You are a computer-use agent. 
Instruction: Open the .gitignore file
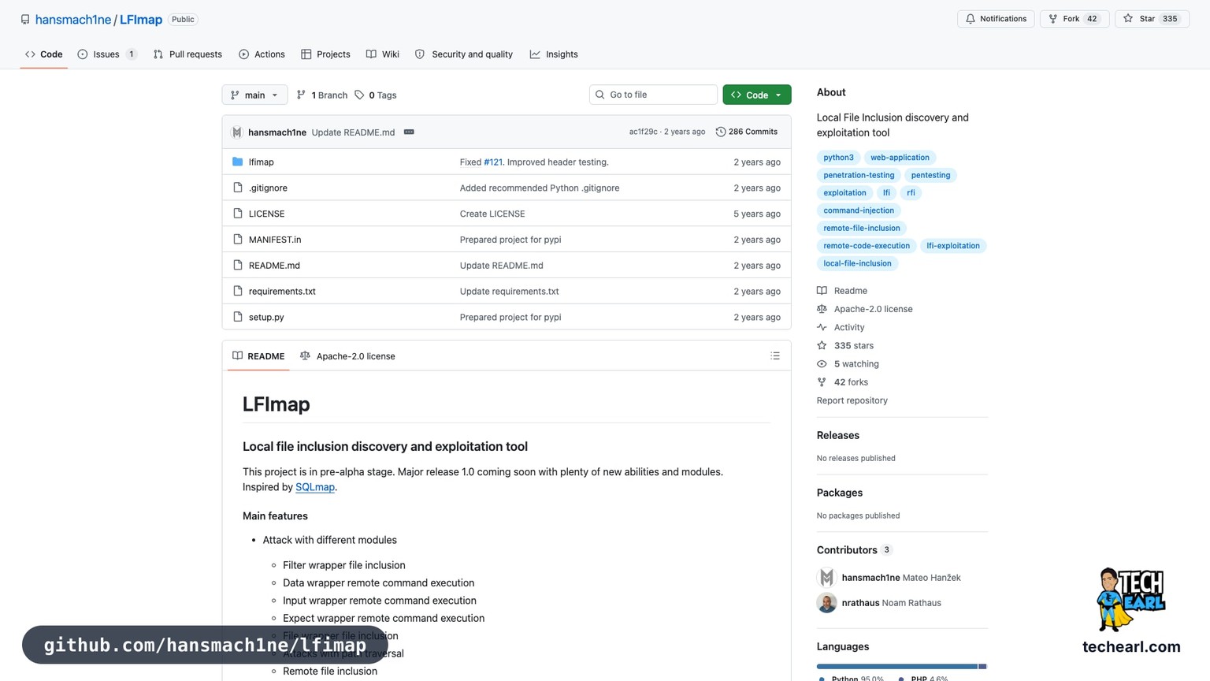pyautogui.click(x=268, y=188)
